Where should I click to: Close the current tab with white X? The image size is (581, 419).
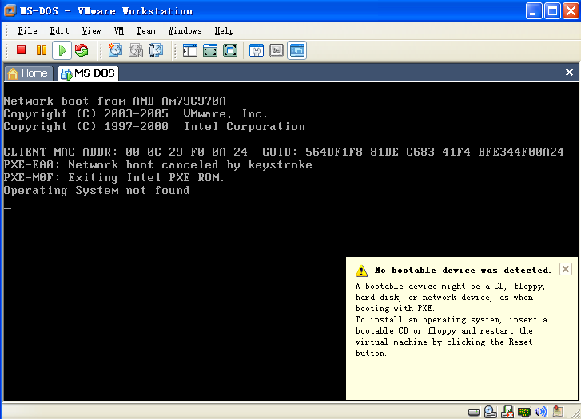569,72
